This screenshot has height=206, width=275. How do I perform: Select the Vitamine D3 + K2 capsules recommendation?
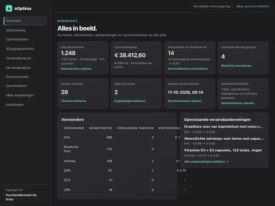tap(223, 150)
